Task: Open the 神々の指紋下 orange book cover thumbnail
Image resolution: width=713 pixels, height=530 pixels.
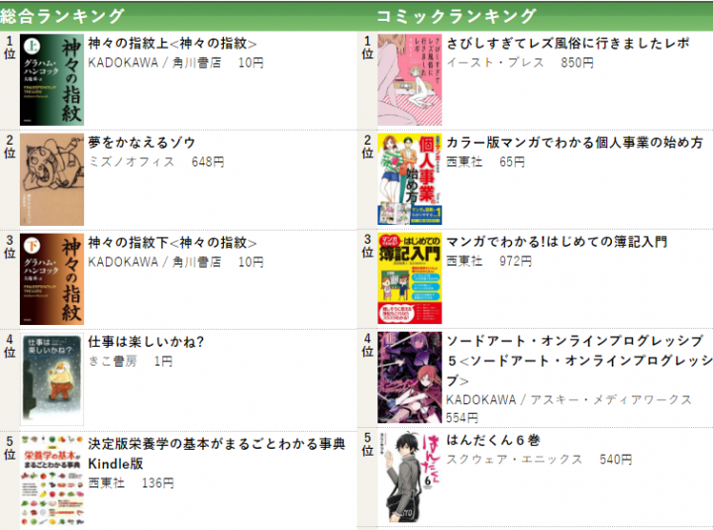Action: click(51, 279)
